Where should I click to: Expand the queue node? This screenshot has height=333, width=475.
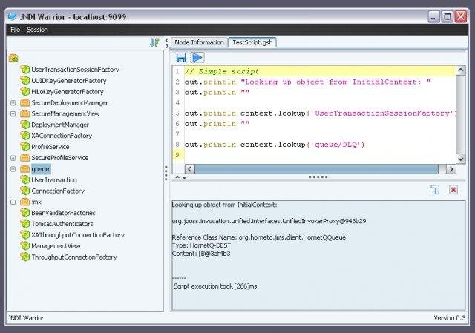(x=13, y=169)
